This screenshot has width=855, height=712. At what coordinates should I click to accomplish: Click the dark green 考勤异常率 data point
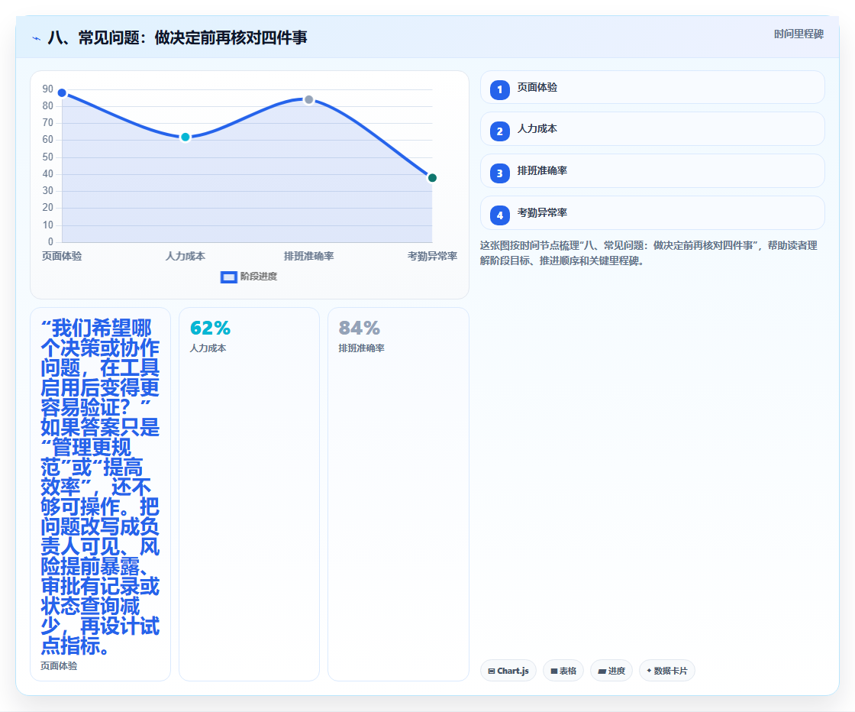click(x=432, y=178)
